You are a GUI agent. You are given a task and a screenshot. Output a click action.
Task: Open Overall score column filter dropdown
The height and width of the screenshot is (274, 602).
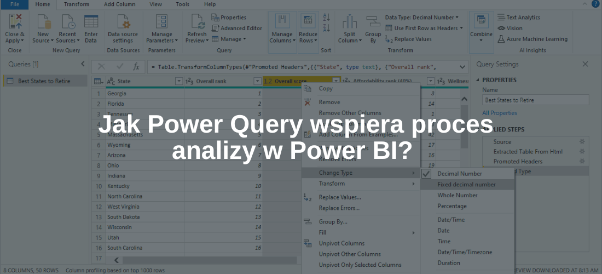pyautogui.click(x=337, y=81)
